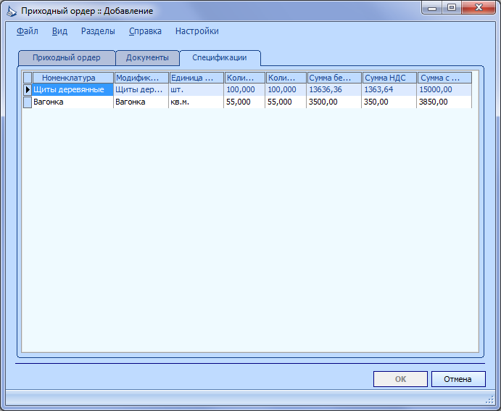
Task: Click the 1363,64 VAT cell
Action: pyautogui.click(x=389, y=89)
